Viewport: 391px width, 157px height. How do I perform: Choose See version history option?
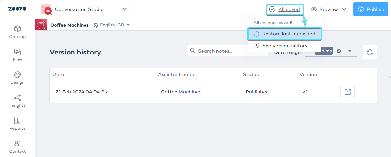click(x=284, y=46)
